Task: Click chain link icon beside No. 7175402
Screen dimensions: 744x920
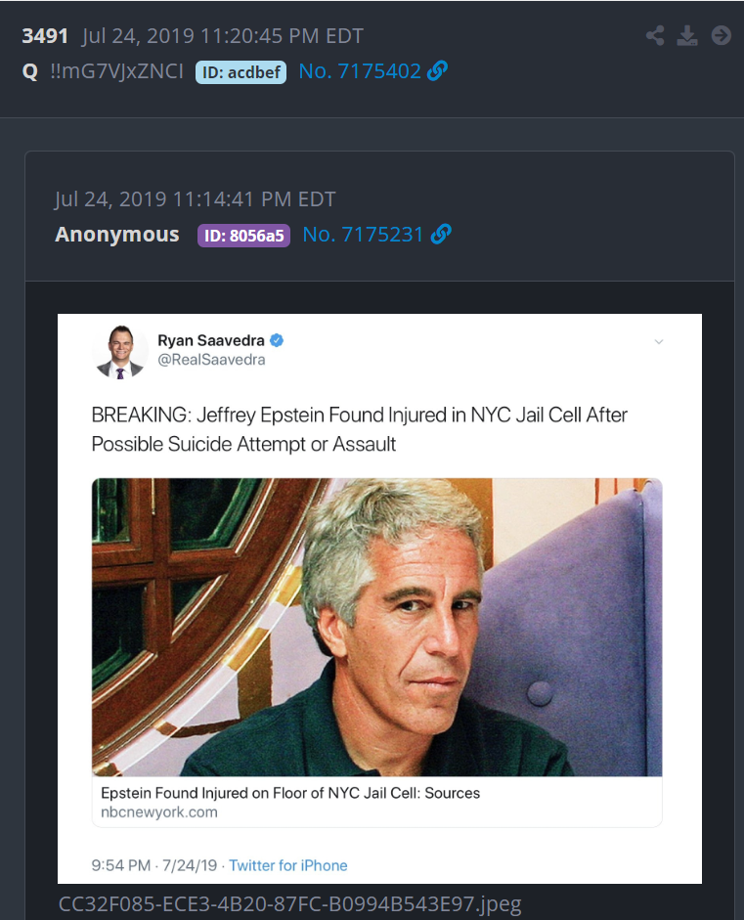Action: pos(437,71)
